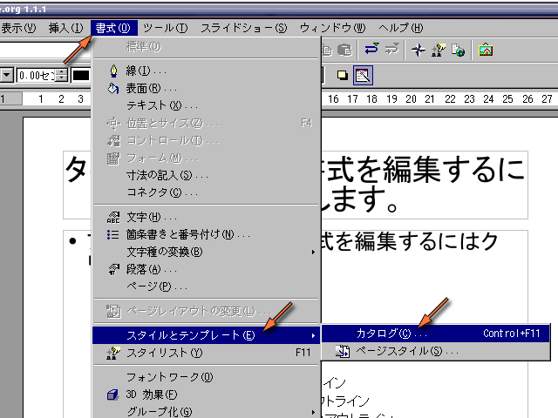558x418 pixels.
Task: Click the horizontal ruler at 20
Action: (411, 98)
